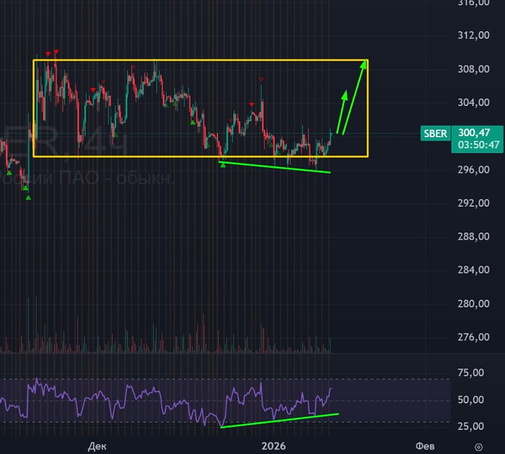
Task: Click the SBER ticker price label
Action: pyautogui.click(x=435, y=133)
